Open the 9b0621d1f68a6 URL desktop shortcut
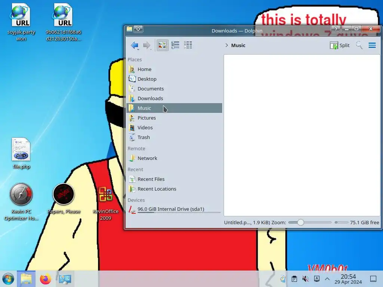383x287 pixels. (63, 22)
